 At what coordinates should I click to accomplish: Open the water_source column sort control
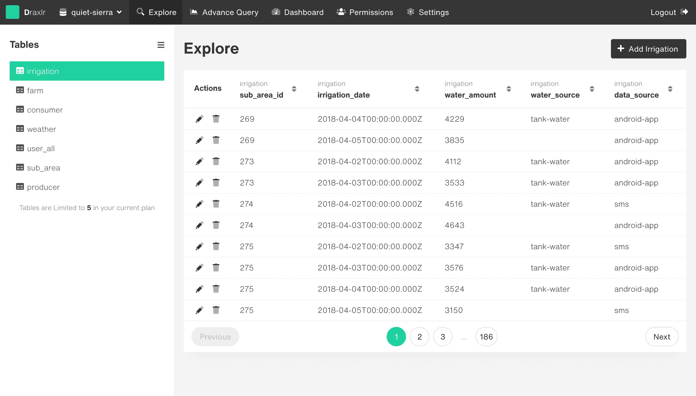pyautogui.click(x=592, y=89)
